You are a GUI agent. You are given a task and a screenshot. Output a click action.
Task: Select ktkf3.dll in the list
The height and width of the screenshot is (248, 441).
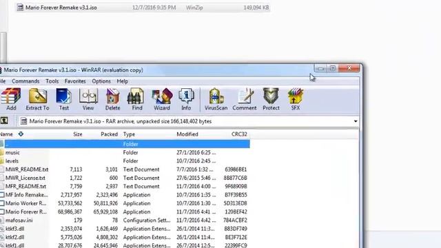pyautogui.click(x=14, y=229)
